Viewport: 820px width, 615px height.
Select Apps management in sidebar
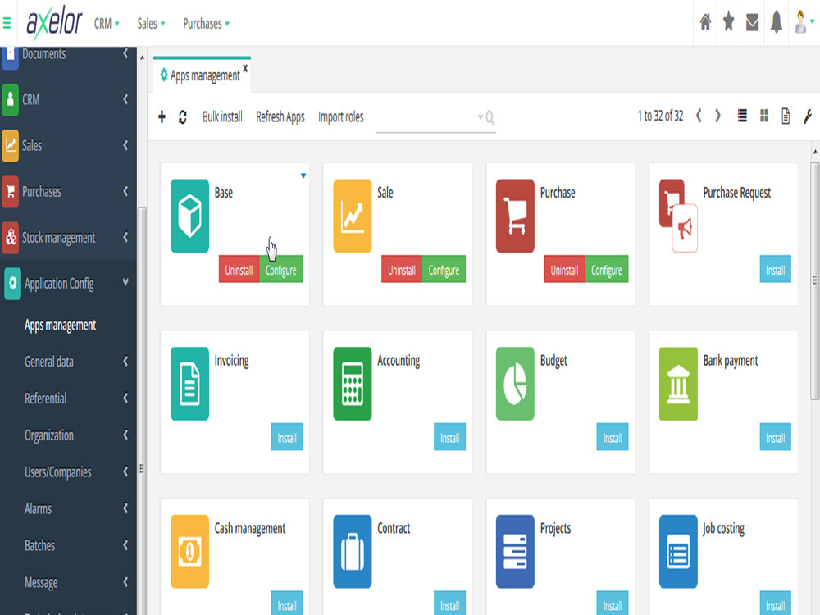[x=60, y=326]
